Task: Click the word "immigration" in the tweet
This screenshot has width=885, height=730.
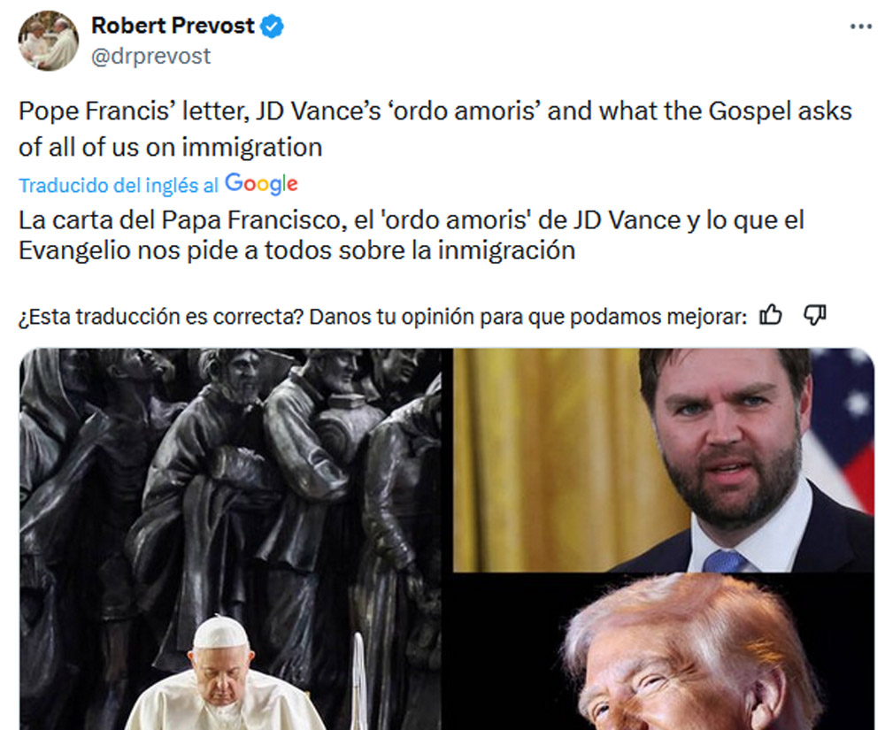Action: click(x=251, y=148)
